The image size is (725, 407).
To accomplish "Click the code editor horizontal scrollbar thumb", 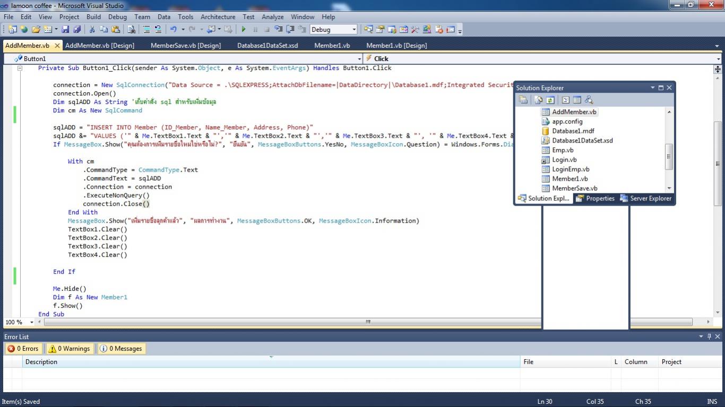I will coord(368,322).
